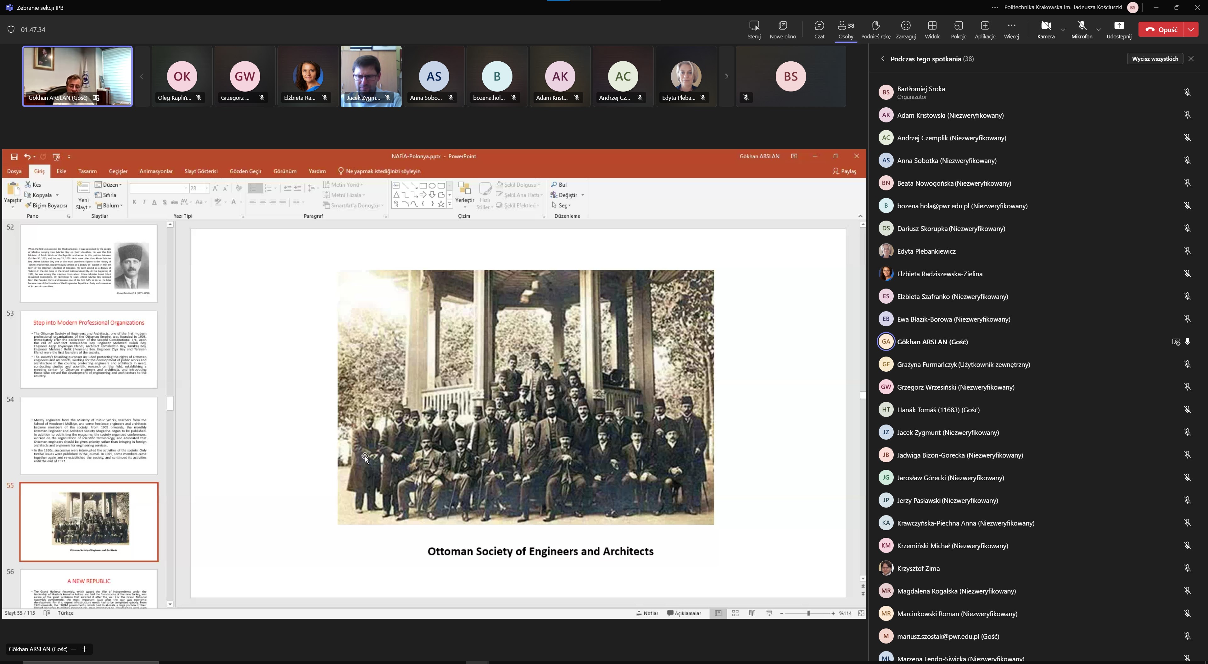Click Udostępnij share screen icon

point(1118,29)
